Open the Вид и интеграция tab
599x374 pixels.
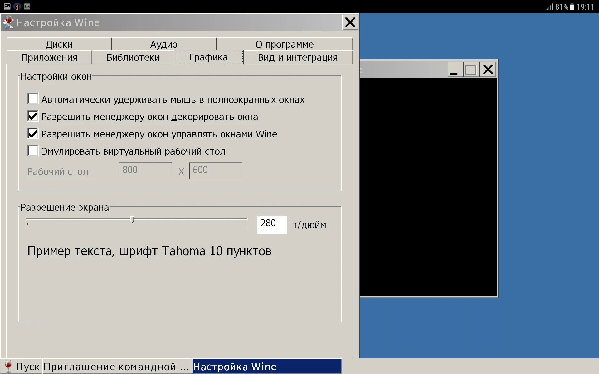[298, 57]
